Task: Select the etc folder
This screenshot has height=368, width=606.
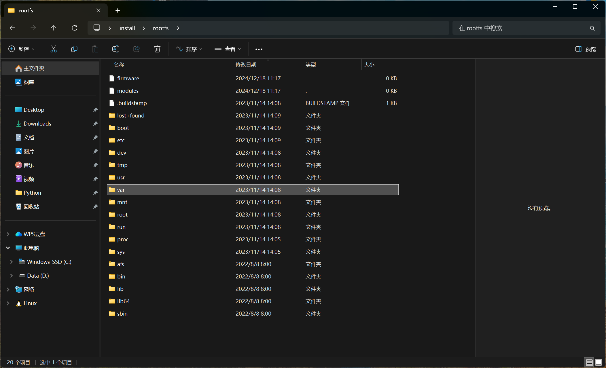Action: [253, 140]
